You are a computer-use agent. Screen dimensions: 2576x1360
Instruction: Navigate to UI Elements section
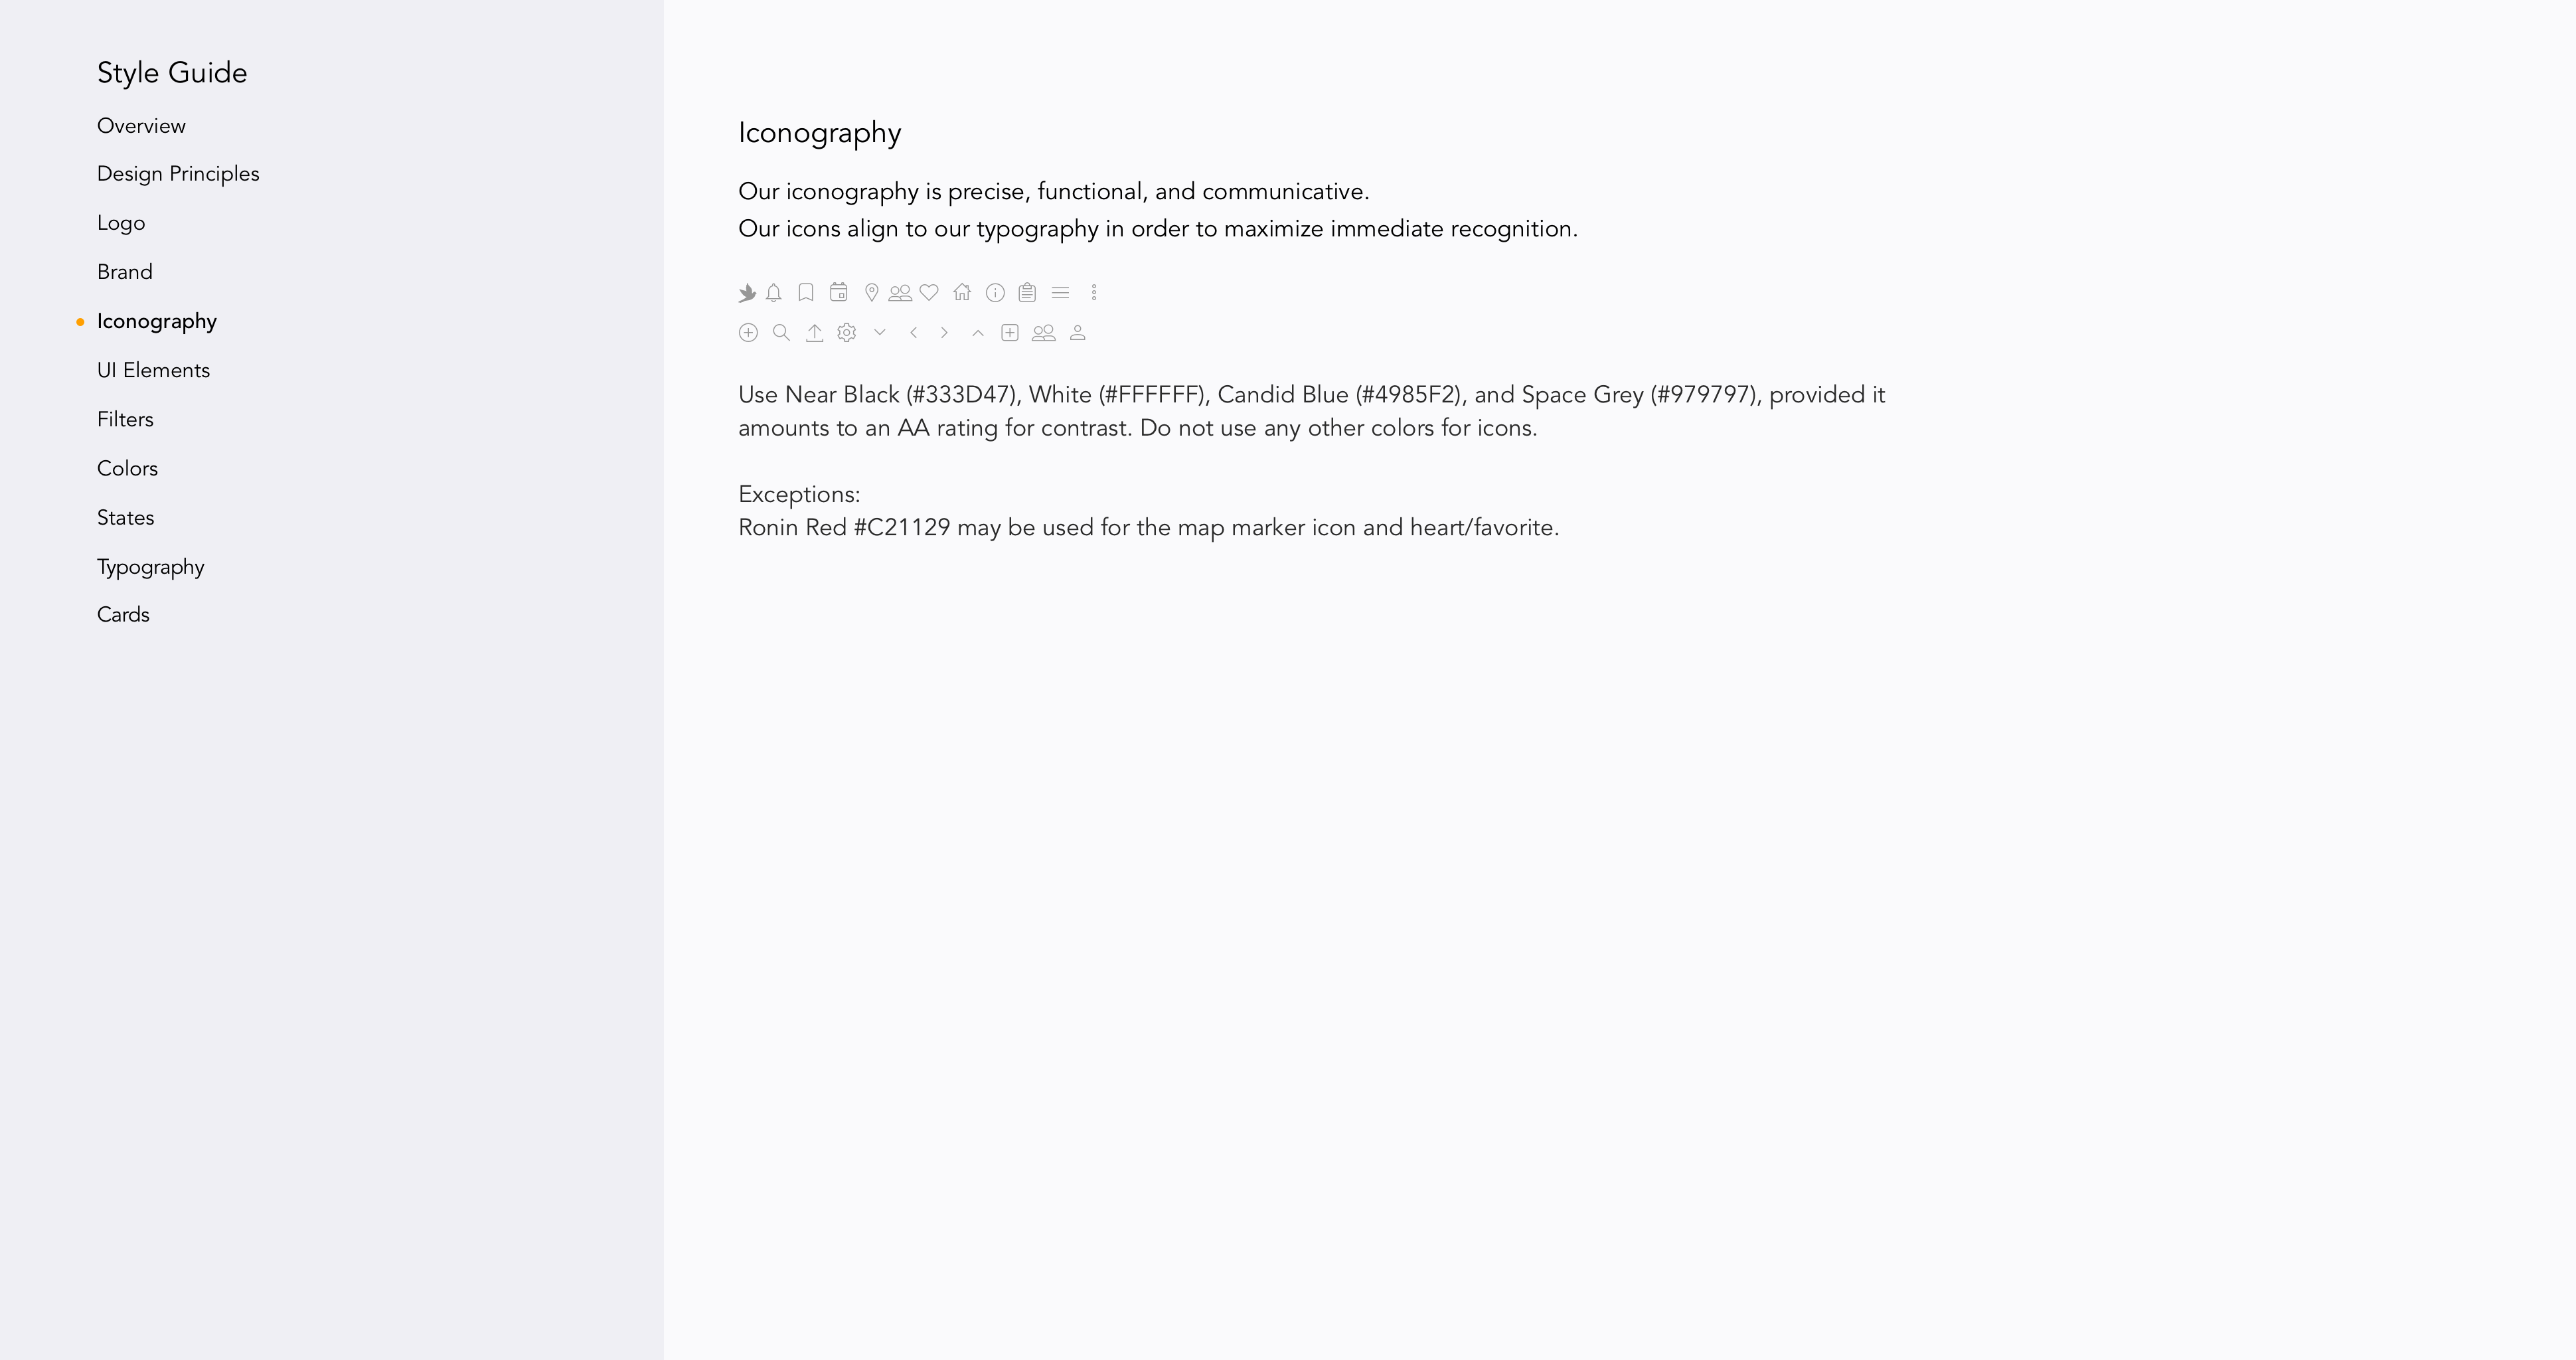(x=153, y=370)
